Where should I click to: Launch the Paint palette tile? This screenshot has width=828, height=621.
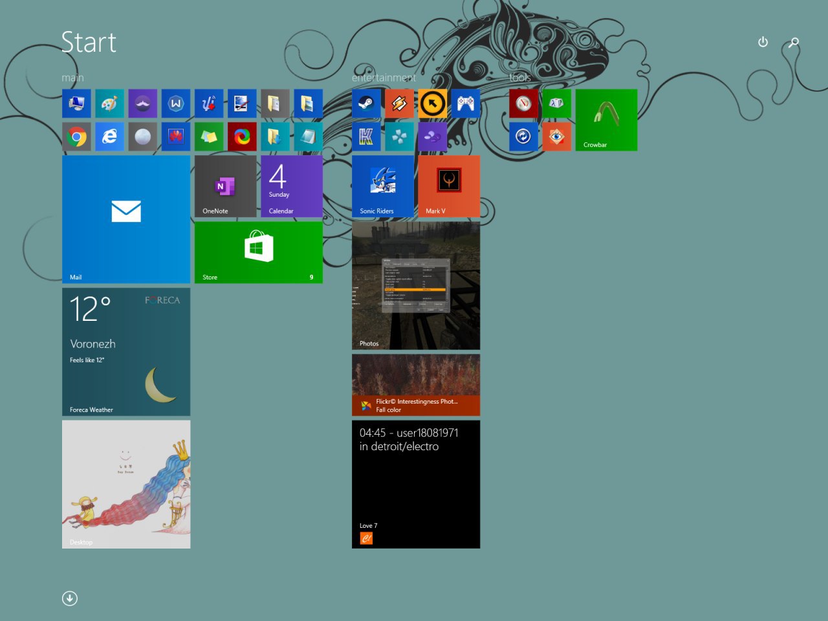(109, 103)
